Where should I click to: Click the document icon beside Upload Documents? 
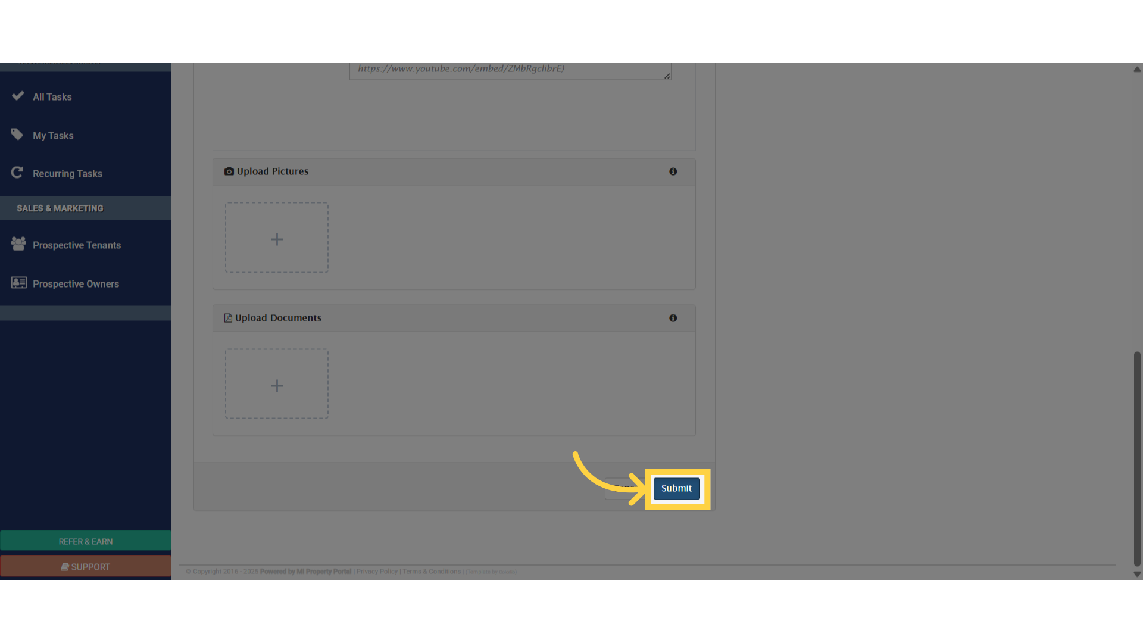pyautogui.click(x=228, y=318)
